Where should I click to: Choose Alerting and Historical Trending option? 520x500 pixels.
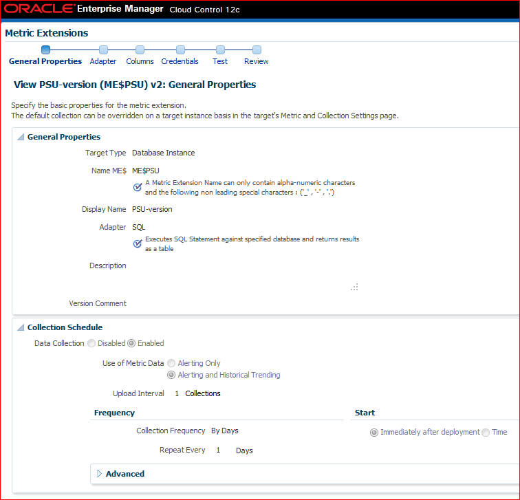[171, 375]
